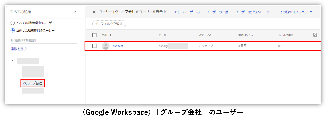
Task: Click 新しいユーザーの... link
Action: point(188,12)
